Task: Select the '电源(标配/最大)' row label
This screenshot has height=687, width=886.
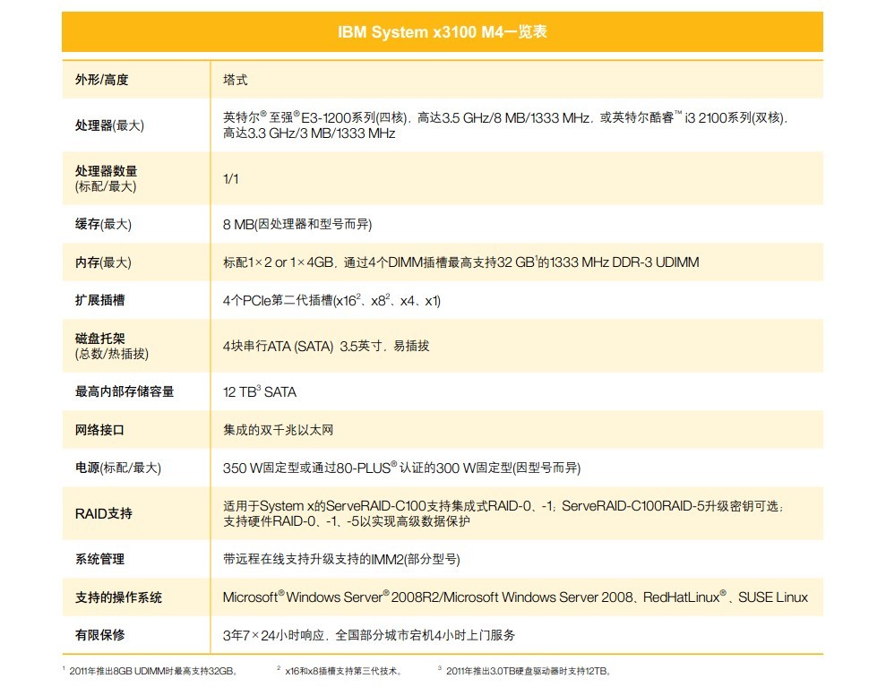Action: coord(118,468)
